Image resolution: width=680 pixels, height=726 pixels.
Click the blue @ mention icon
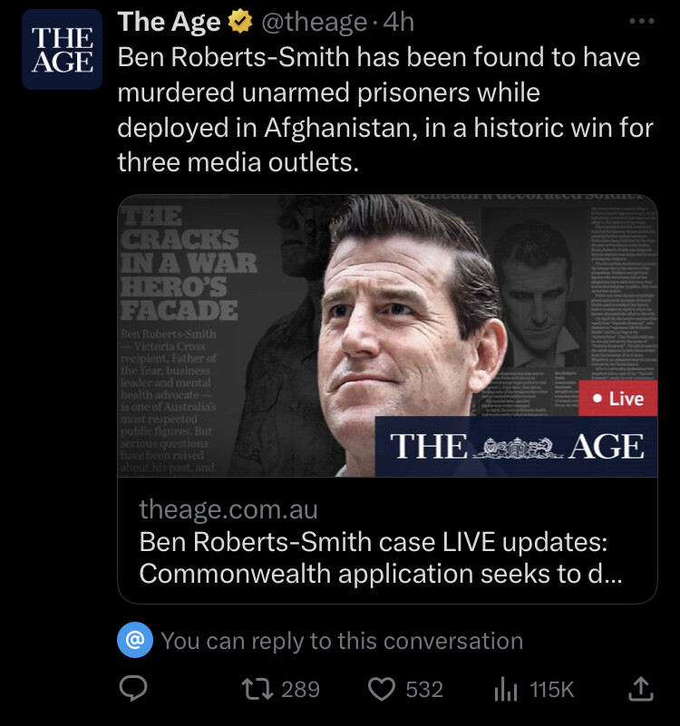point(134,641)
